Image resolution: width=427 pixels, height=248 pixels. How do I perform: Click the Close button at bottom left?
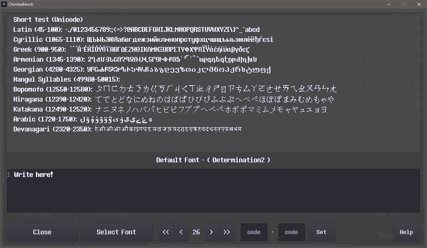click(42, 232)
